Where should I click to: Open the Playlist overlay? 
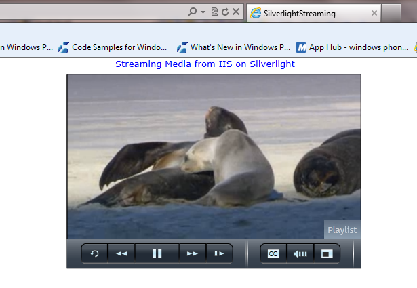[342, 230]
